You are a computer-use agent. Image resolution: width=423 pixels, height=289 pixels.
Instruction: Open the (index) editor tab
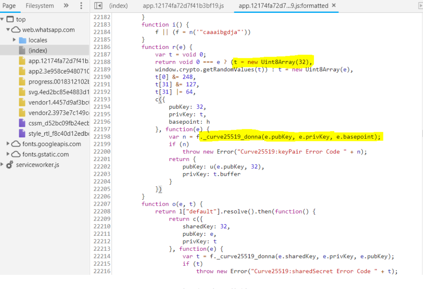(x=118, y=6)
